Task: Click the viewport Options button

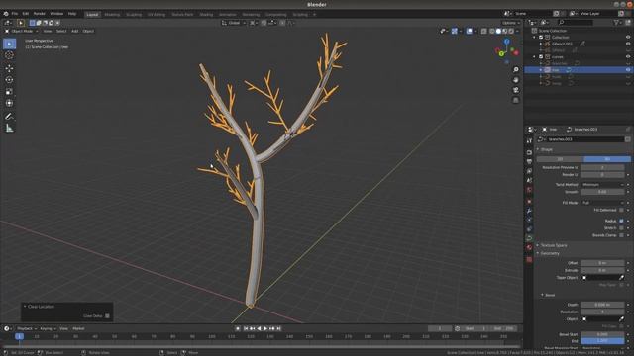Action: 511,23
